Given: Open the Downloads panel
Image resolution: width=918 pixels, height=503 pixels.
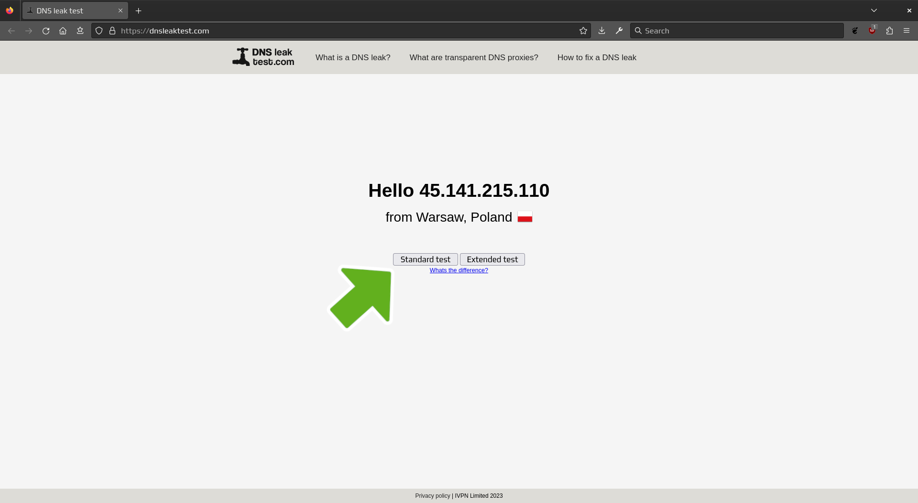Looking at the screenshot, I should (601, 31).
